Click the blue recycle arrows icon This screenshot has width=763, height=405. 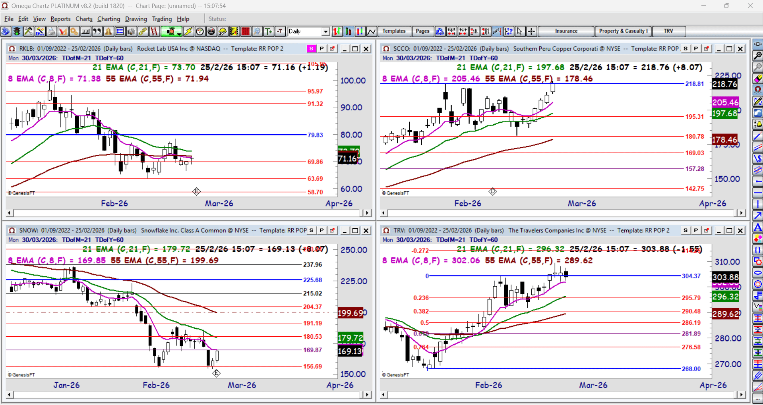click(440, 31)
